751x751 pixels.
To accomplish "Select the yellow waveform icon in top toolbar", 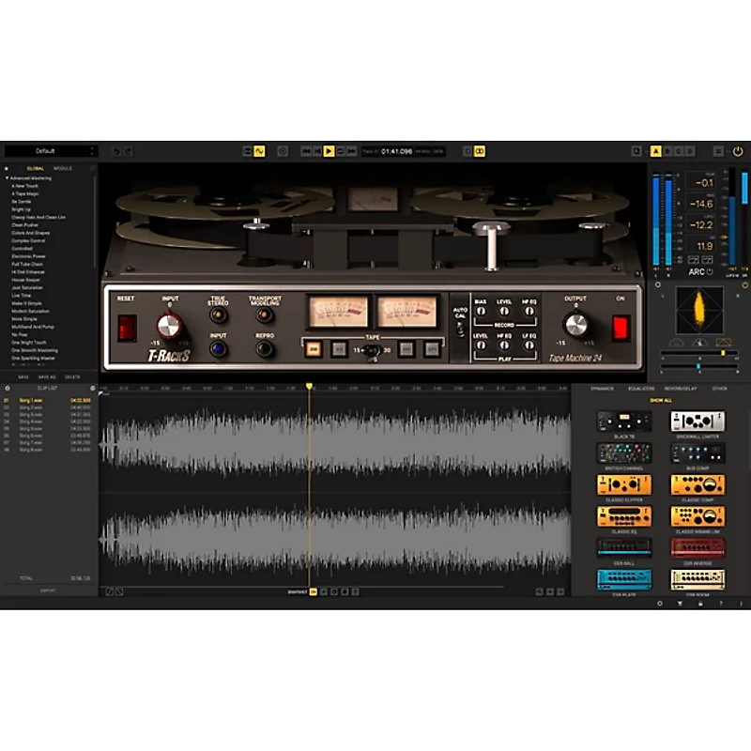I will pyautogui.click(x=260, y=150).
